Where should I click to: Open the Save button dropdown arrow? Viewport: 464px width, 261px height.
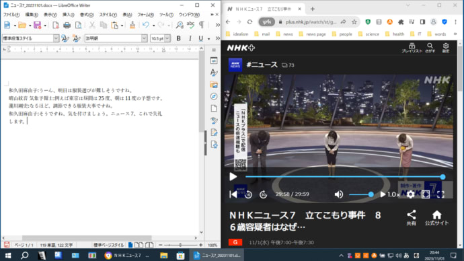(x=45, y=26)
